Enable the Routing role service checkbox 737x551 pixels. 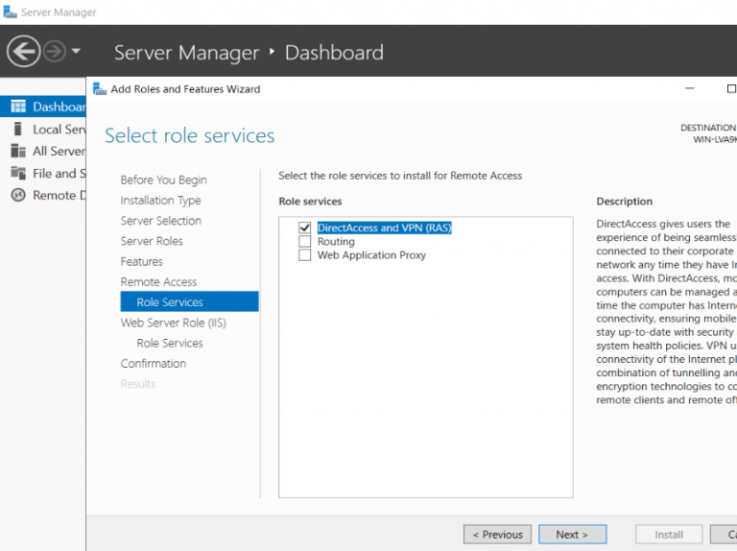tap(304, 242)
